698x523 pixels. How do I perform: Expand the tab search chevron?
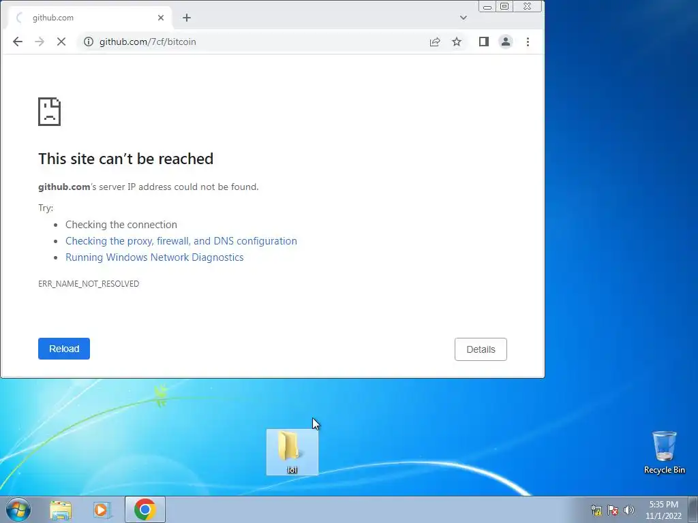pyautogui.click(x=464, y=18)
